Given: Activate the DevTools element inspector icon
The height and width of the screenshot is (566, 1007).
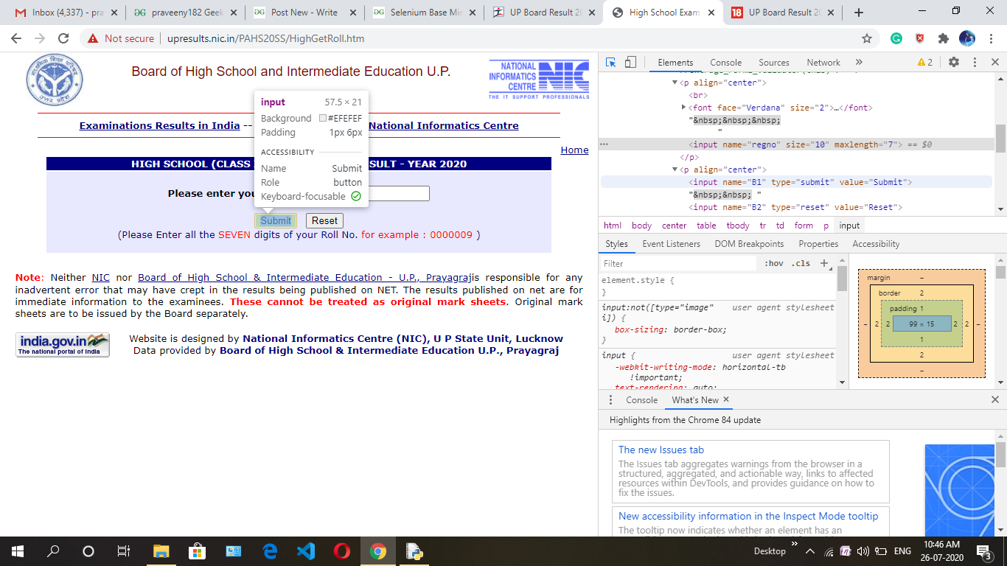Looking at the screenshot, I should [x=611, y=63].
